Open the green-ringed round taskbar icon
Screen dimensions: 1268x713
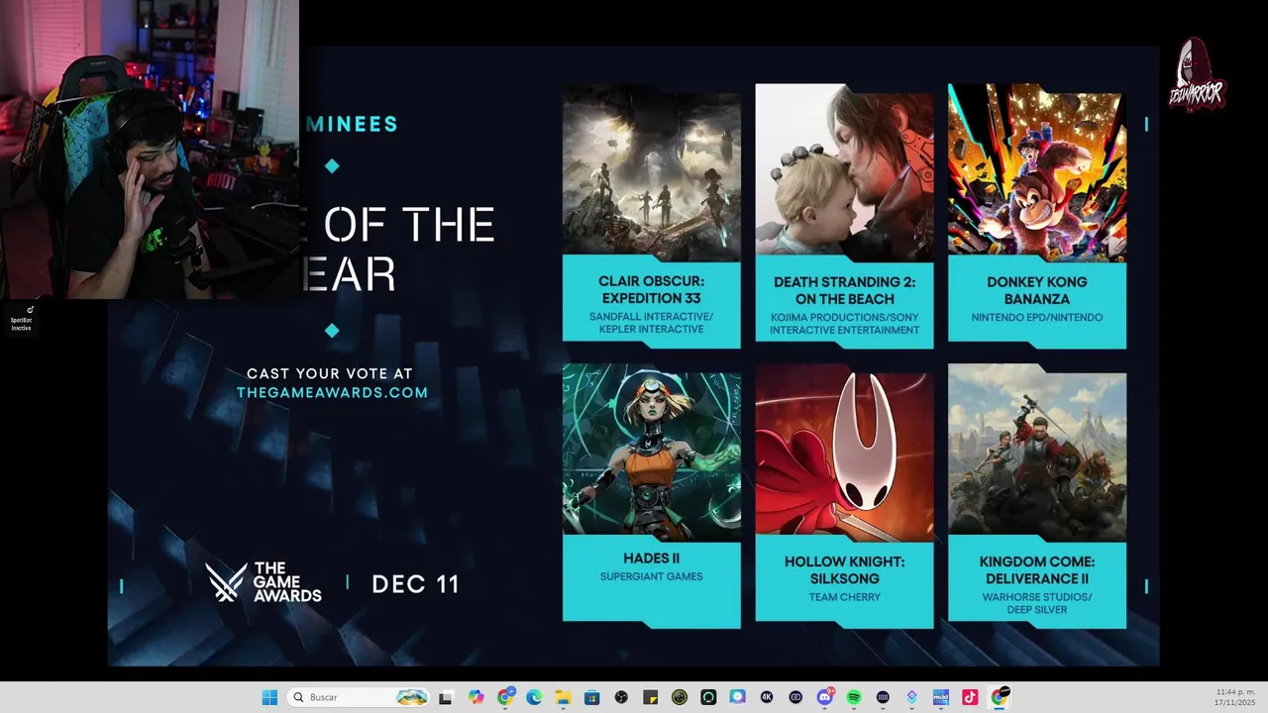point(708,697)
